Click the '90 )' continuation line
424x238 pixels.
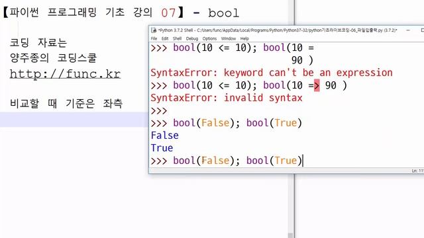(x=302, y=60)
